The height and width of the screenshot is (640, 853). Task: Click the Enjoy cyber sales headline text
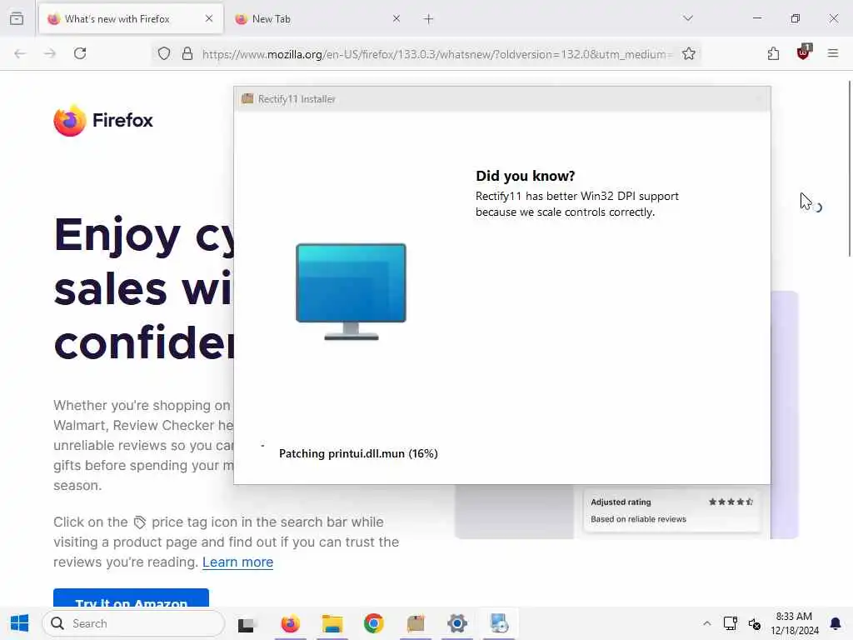click(144, 289)
